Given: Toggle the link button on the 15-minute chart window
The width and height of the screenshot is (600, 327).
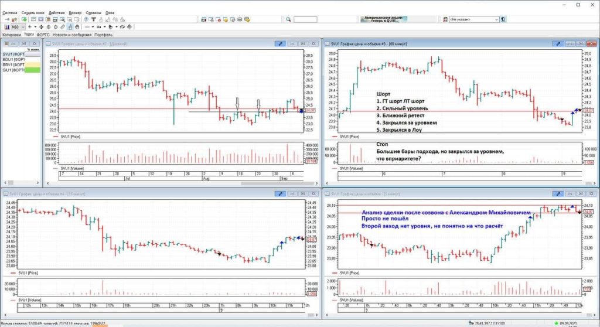Looking at the screenshot, I should pyautogui.click(x=280, y=194).
